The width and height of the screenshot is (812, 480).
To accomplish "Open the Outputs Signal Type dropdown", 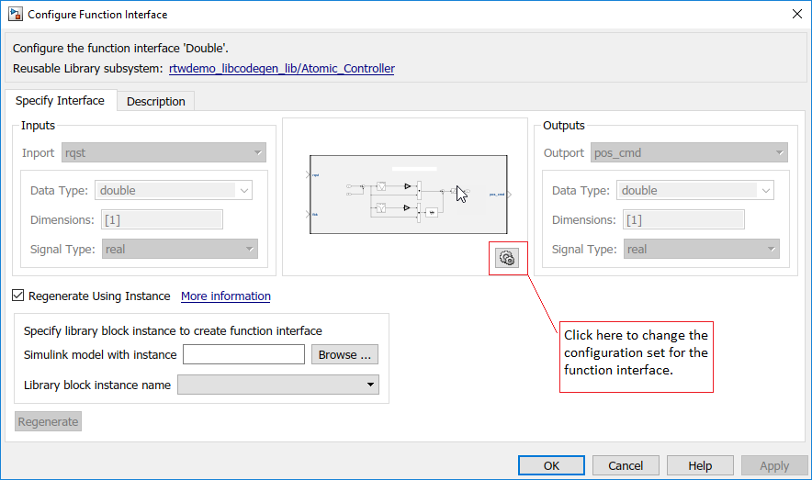I will 702,249.
